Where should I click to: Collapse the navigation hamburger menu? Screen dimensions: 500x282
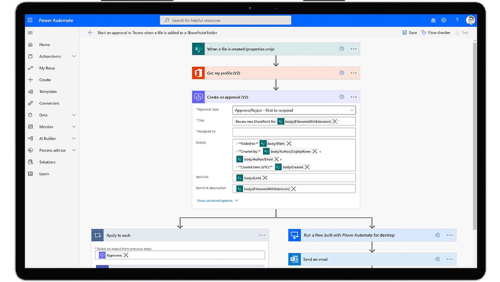tap(30, 33)
